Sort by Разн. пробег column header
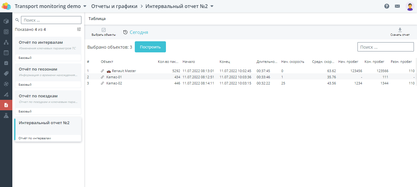Viewport: 417px width, 187px height. click(401, 62)
